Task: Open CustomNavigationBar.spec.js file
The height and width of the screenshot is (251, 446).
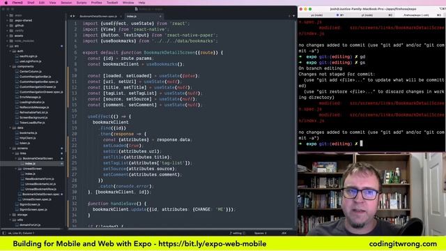Action: 39,82
